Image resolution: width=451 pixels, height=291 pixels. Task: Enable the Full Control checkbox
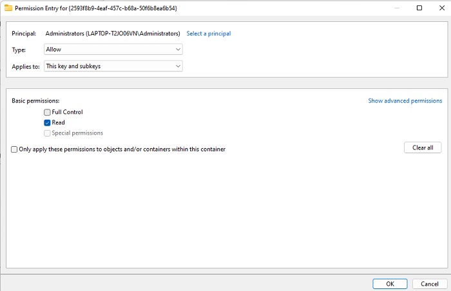click(47, 112)
